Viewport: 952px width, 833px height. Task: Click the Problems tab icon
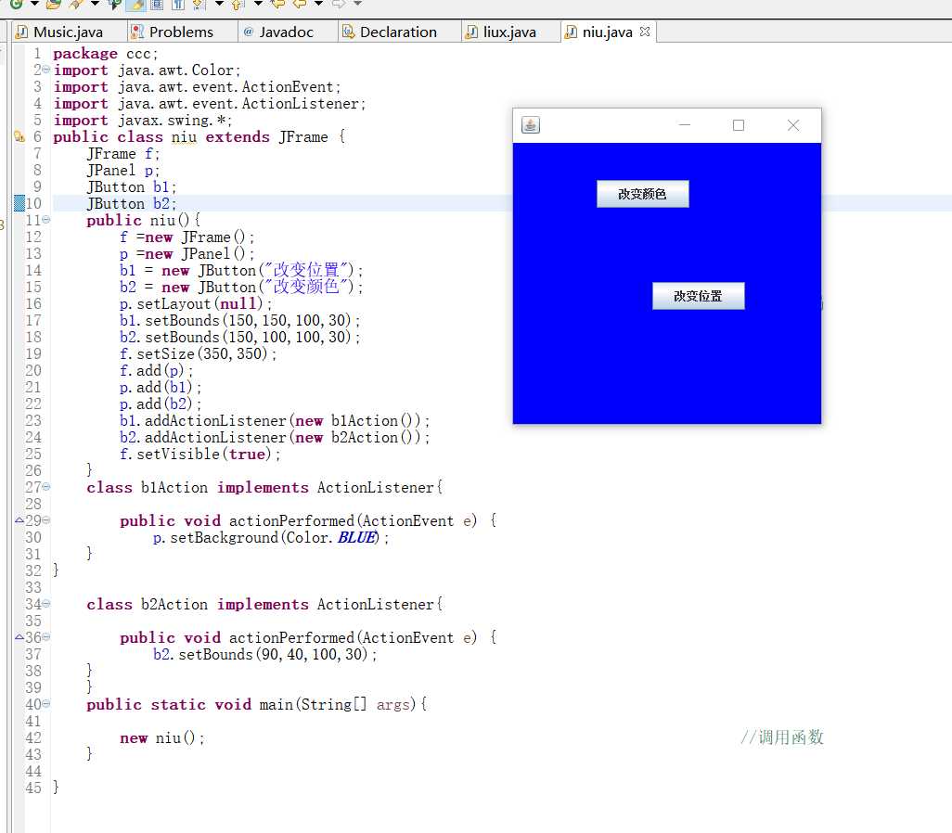pos(138,32)
